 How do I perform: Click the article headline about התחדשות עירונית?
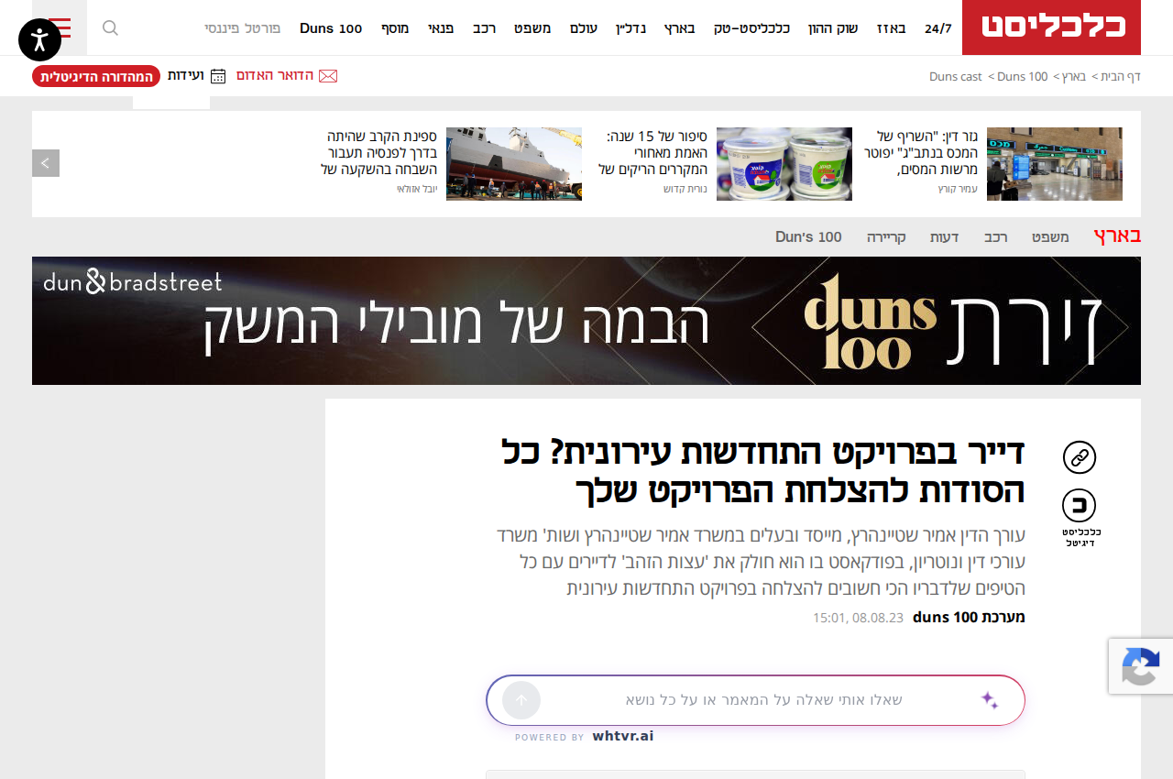[x=762, y=471]
